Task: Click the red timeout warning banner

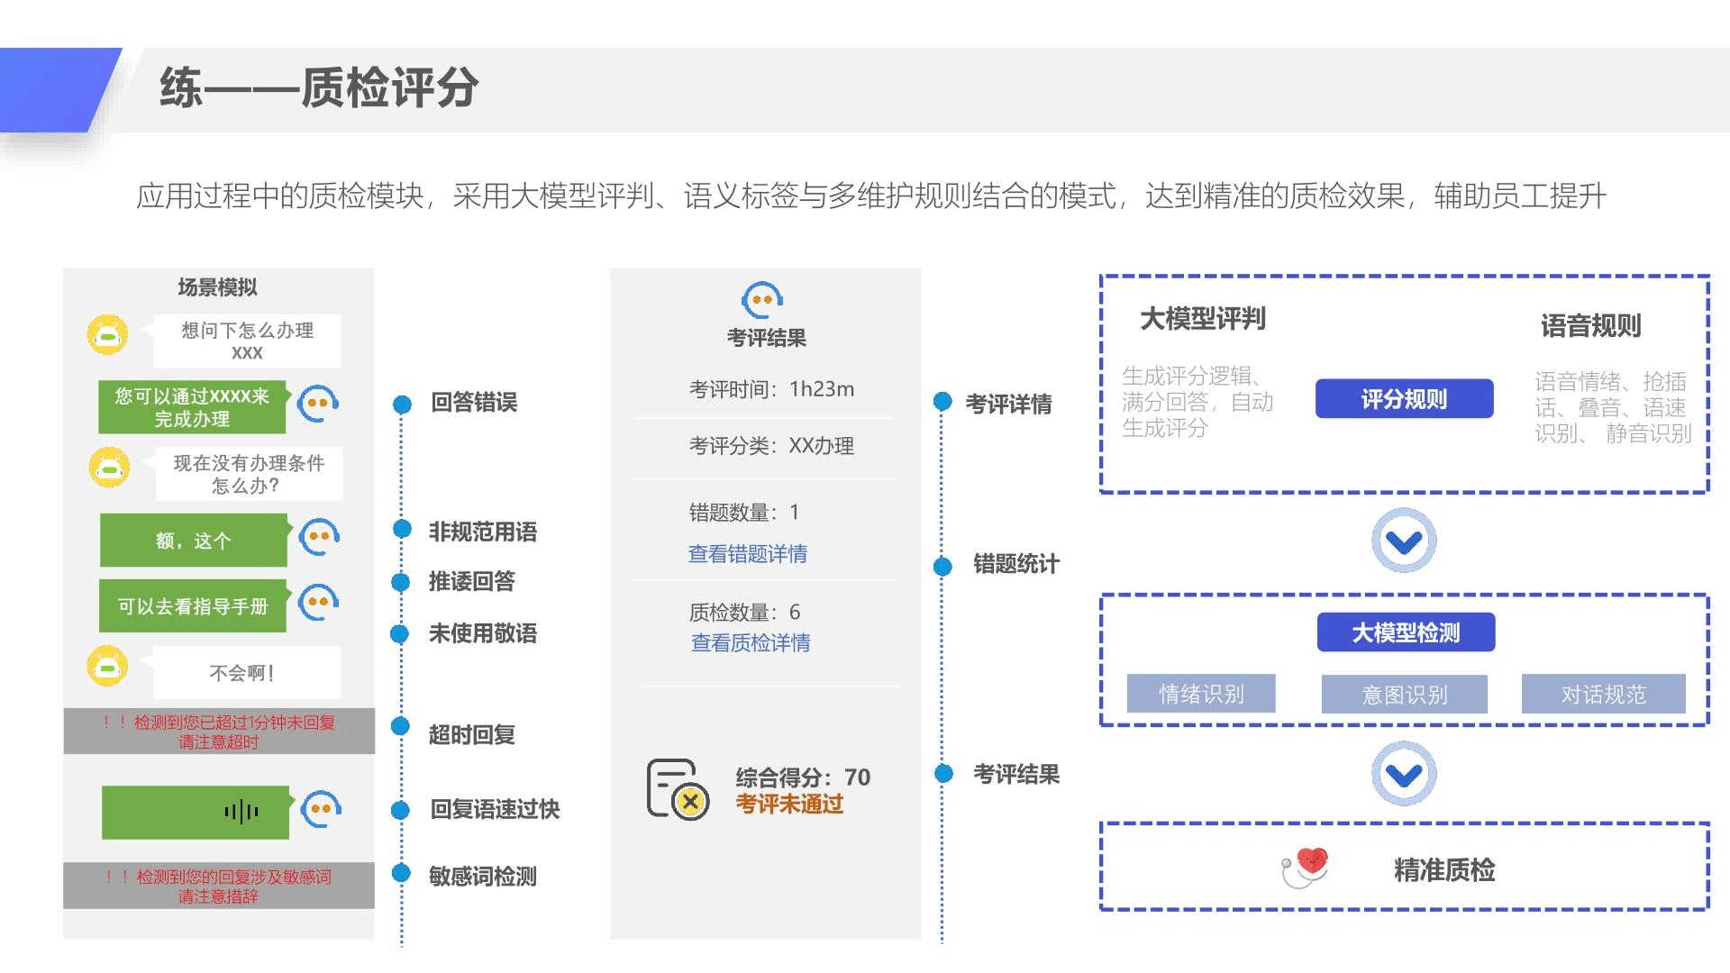Action: (x=219, y=732)
